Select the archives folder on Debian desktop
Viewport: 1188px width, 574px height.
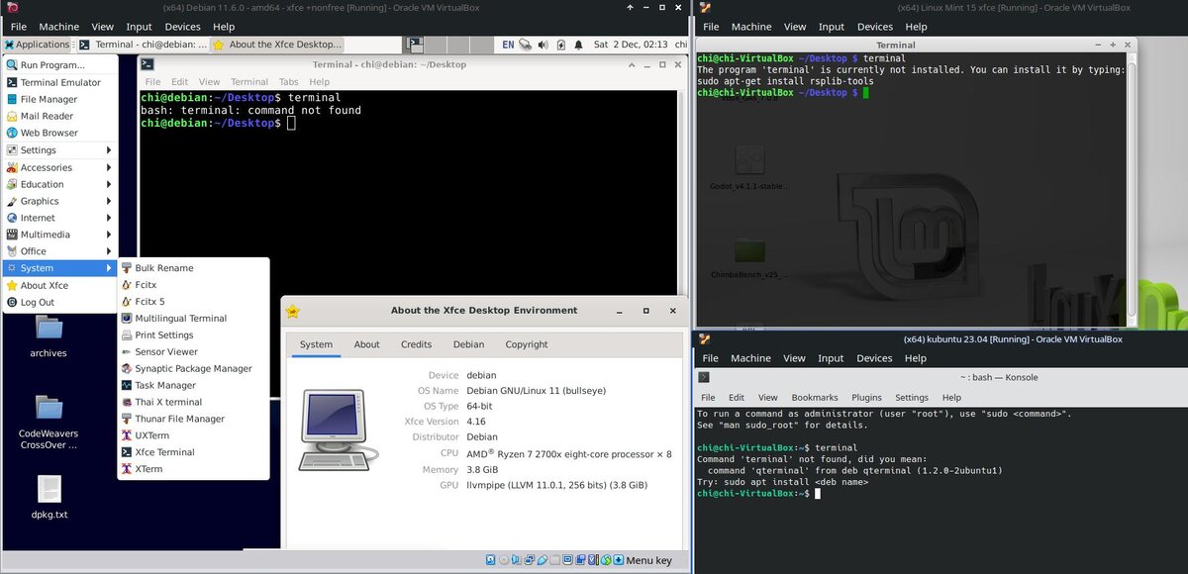point(49,336)
